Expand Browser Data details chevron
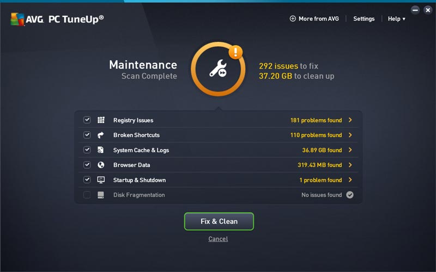The height and width of the screenshot is (272, 436). 350,165
